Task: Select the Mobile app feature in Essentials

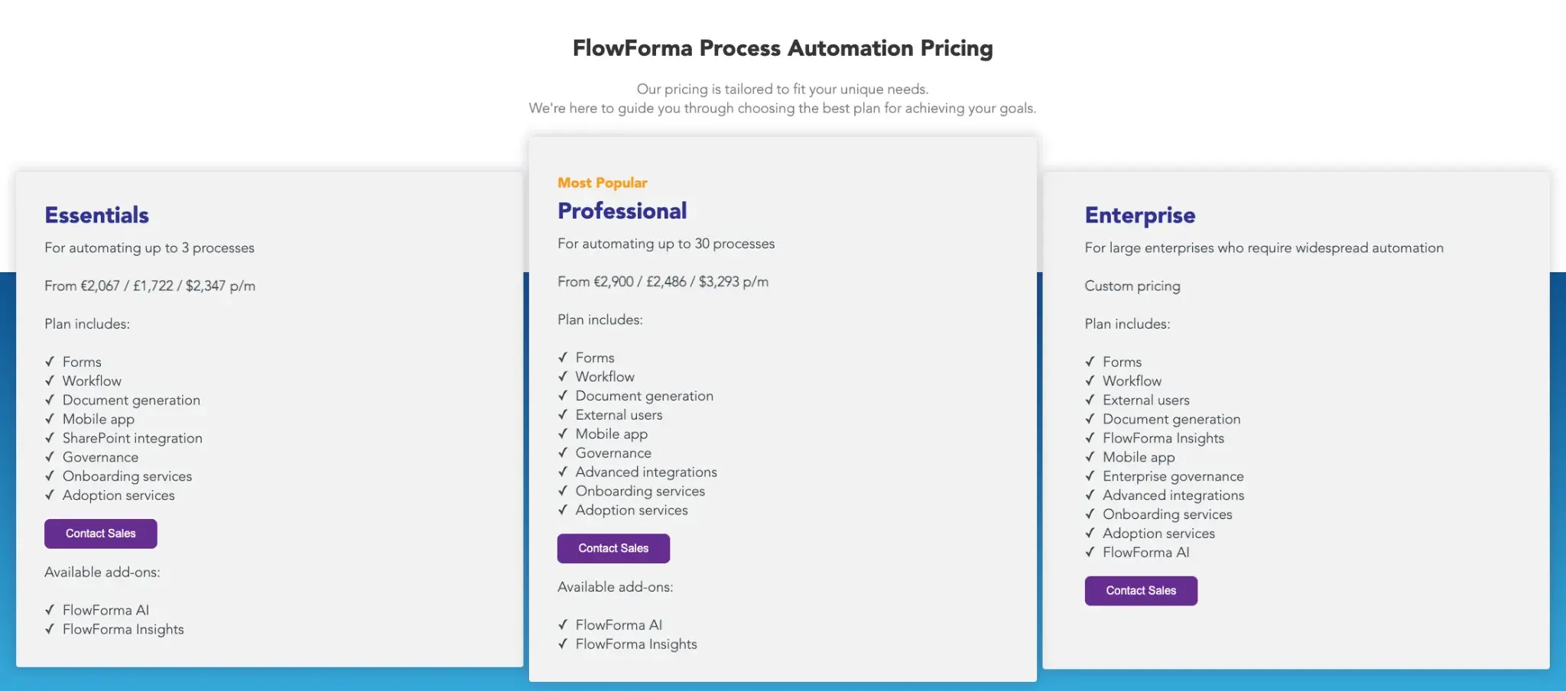Action: [x=98, y=419]
